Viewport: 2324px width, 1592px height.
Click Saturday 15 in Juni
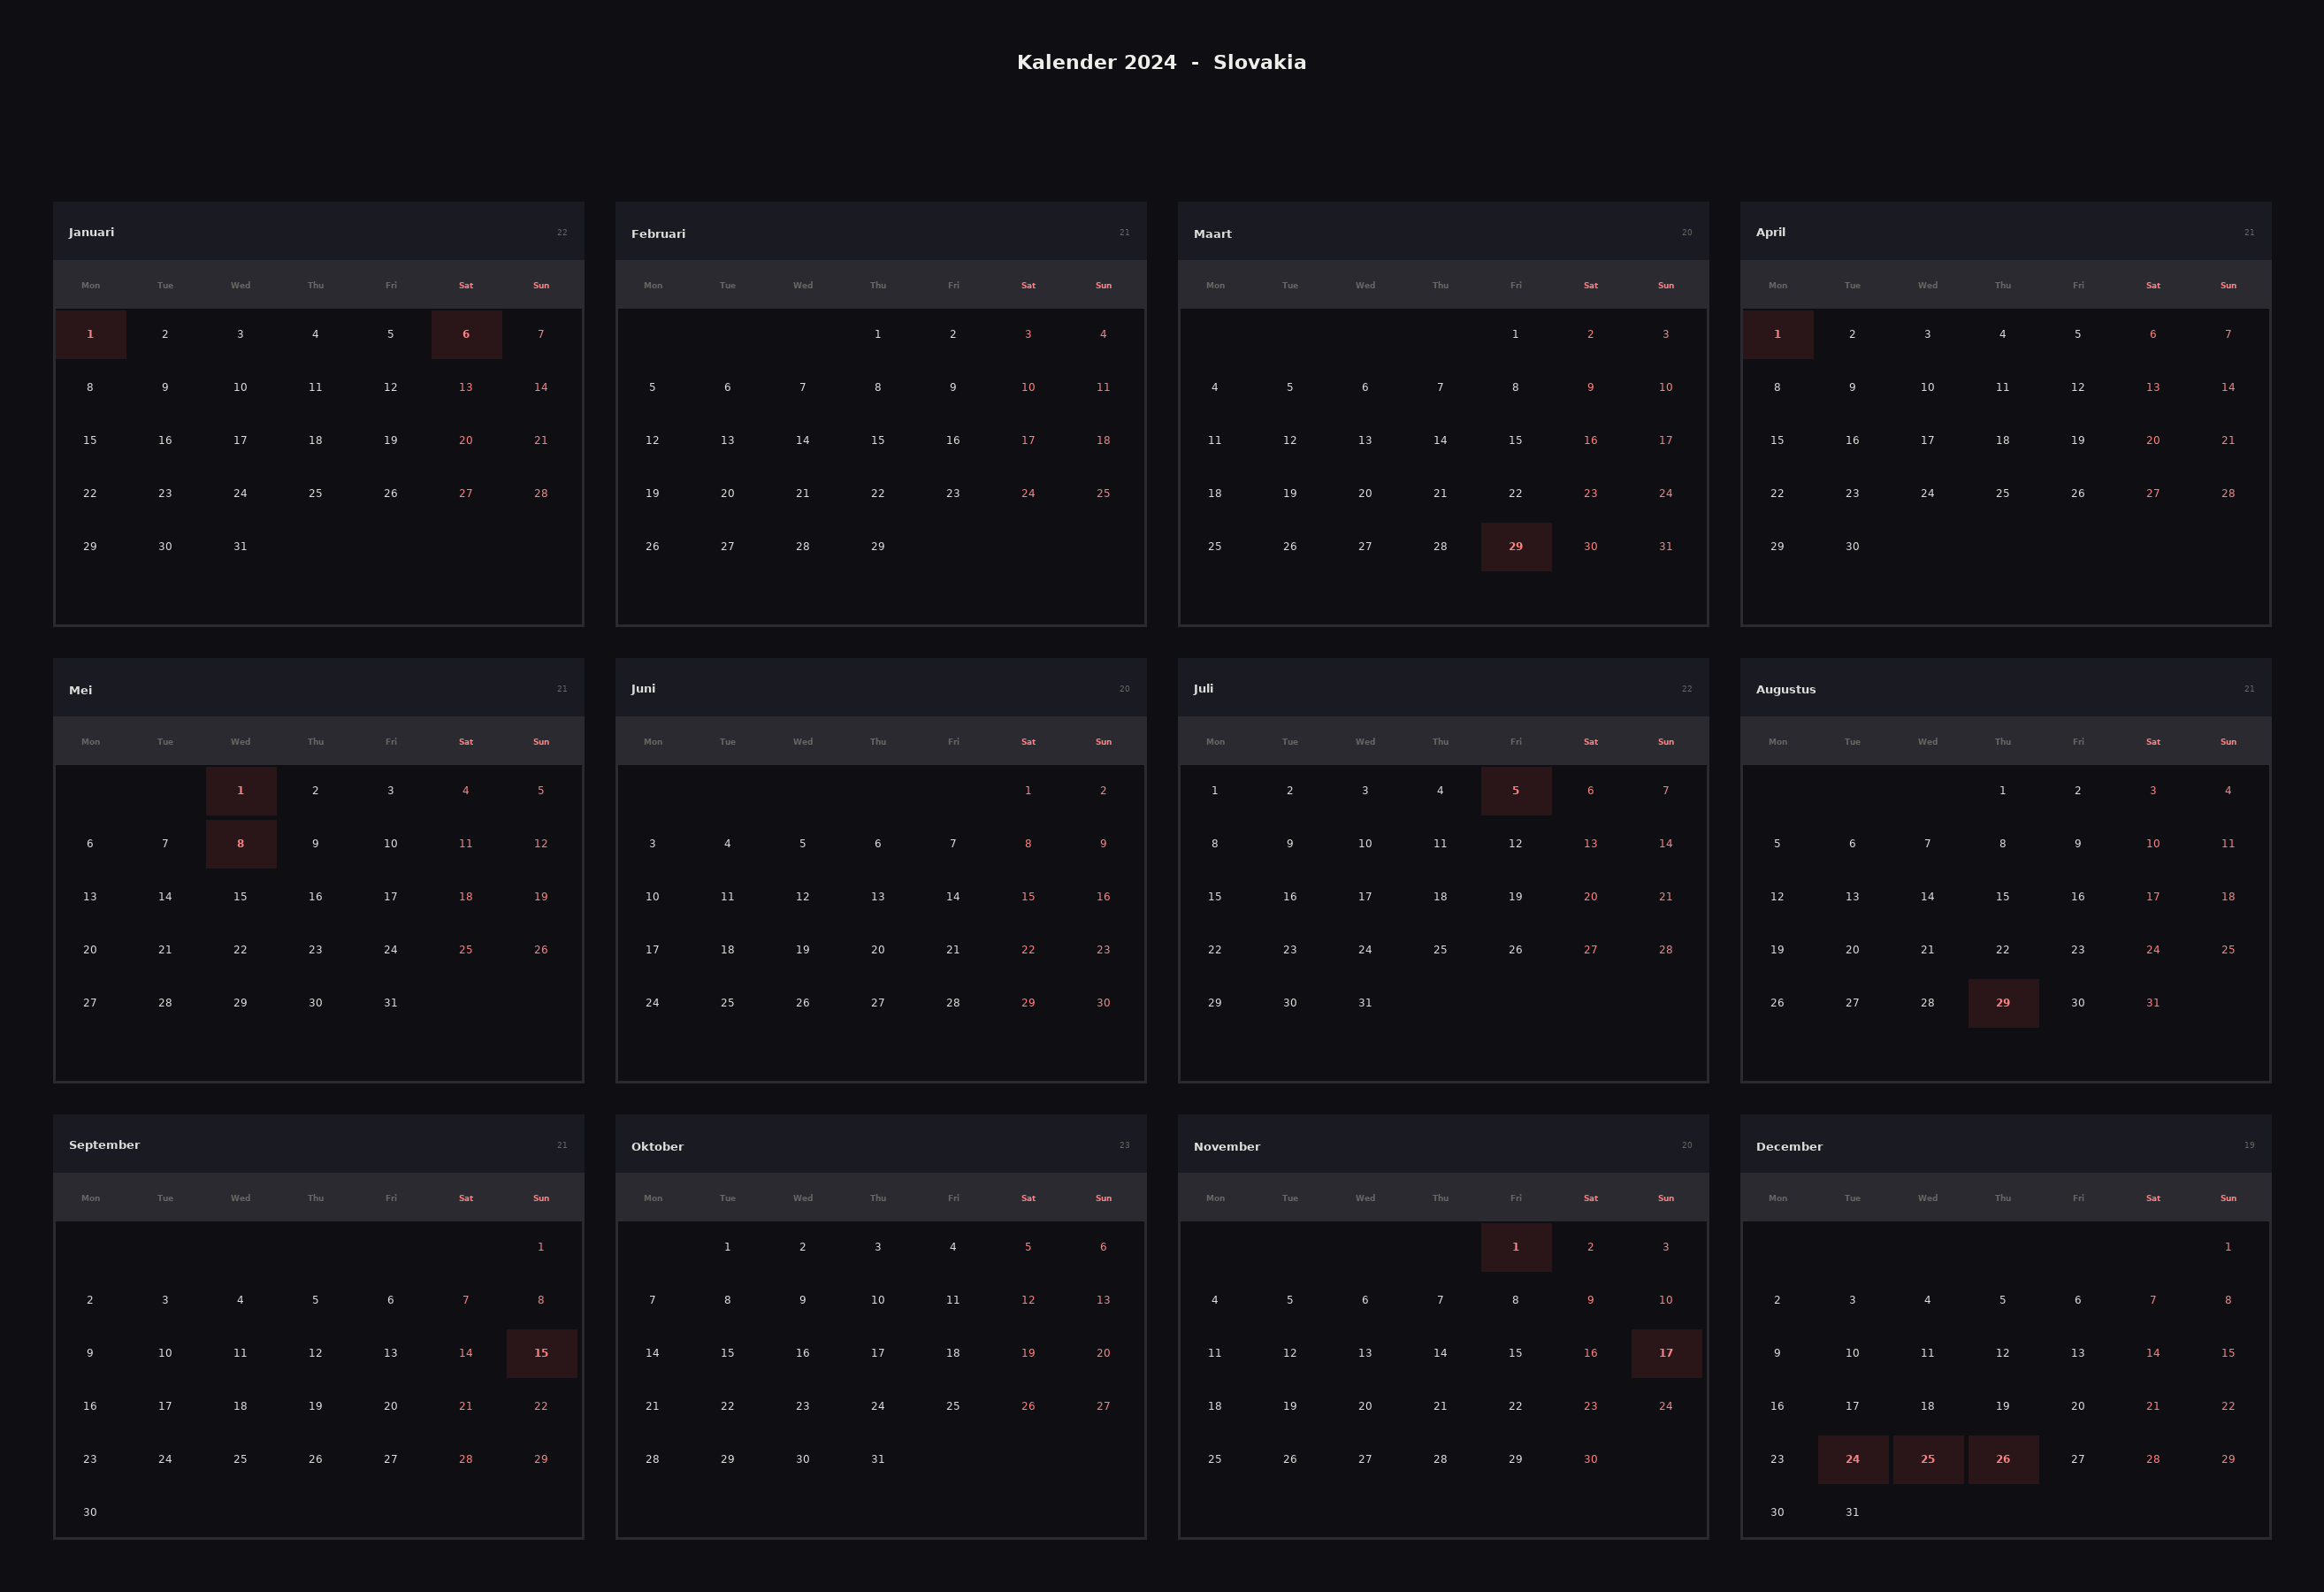coord(1028,897)
